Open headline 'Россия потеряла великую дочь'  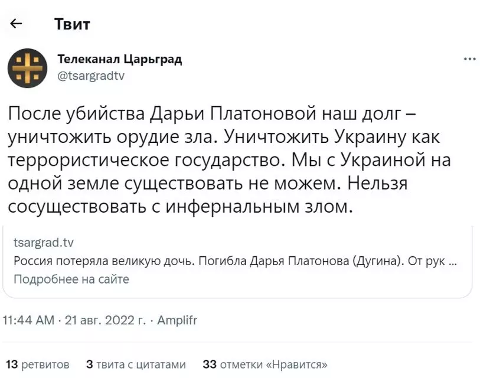click(235, 260)
